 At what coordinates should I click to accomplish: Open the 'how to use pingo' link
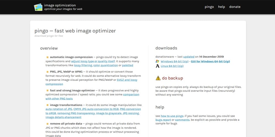click(172, 116)
